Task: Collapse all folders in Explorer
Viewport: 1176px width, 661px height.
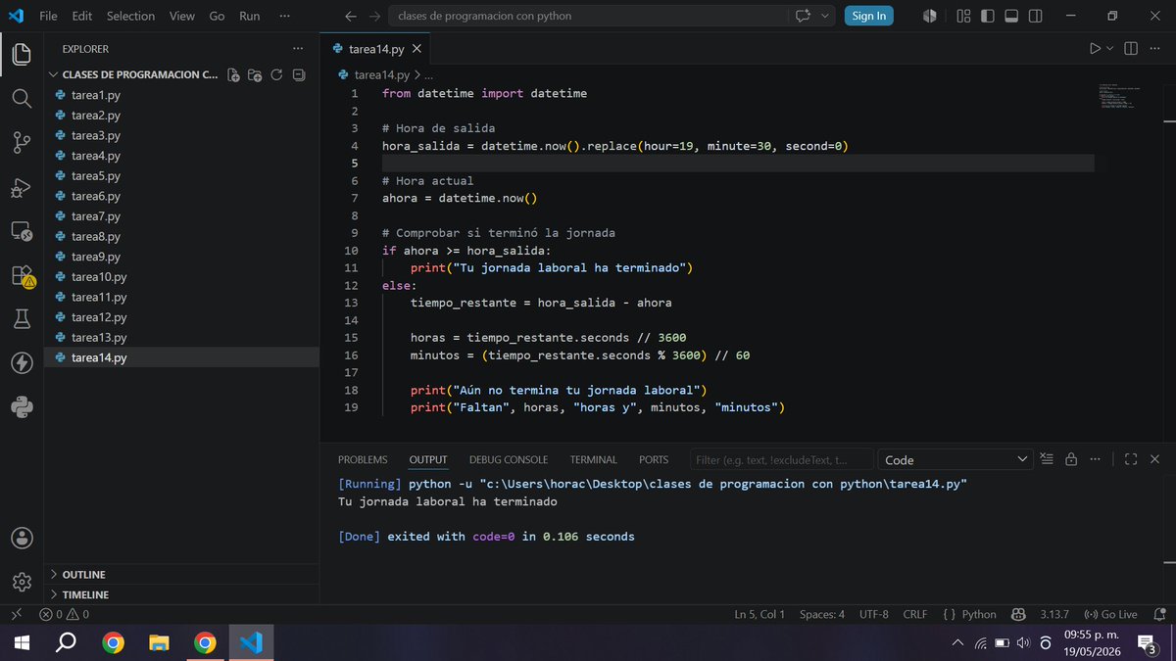Action: tap(299, 74)
